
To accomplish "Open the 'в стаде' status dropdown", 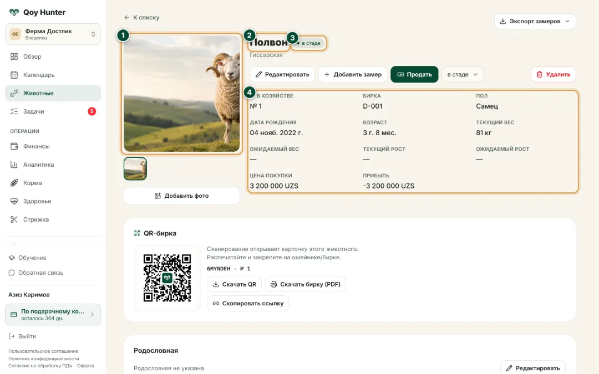I will pos(462,74).
